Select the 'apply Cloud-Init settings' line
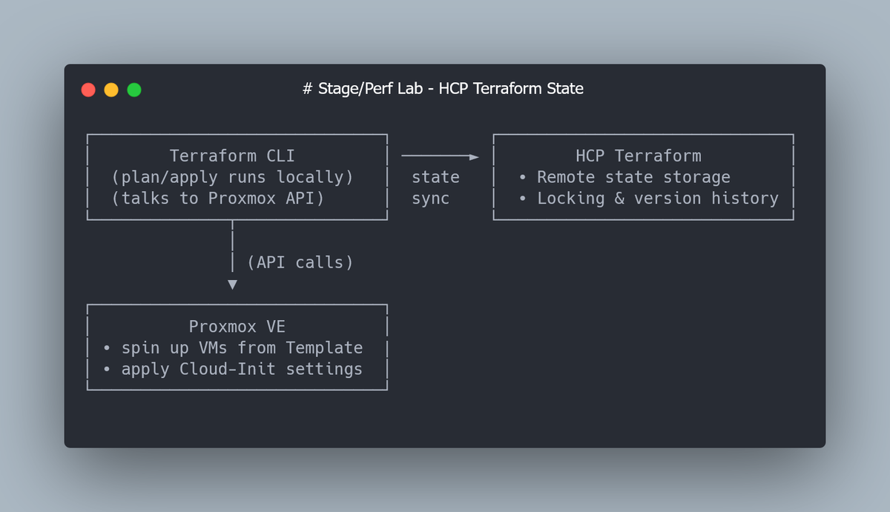The height and width of the screenshot is (512, 890). click(x=243, y=368)
